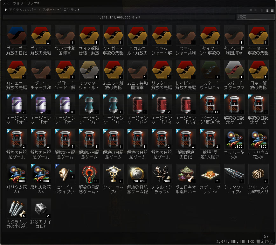Click the 検索 search field

pos(255,17)
